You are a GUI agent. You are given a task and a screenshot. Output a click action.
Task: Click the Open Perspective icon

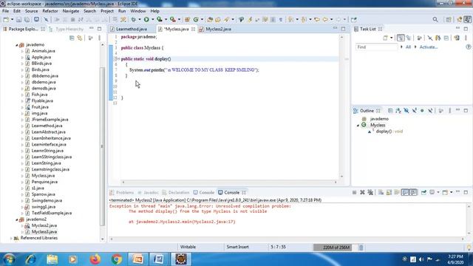tap(449, 19)
